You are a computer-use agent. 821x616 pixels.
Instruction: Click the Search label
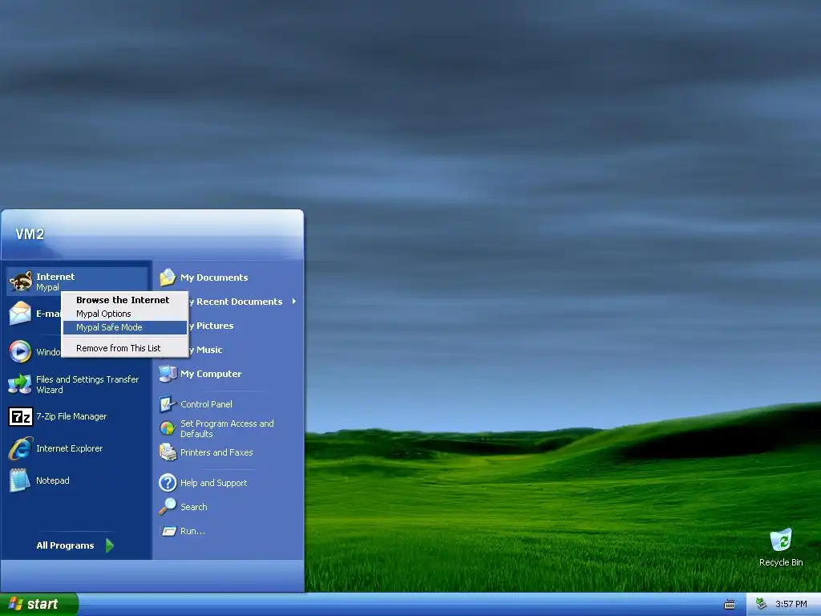(x=194, y=507)
